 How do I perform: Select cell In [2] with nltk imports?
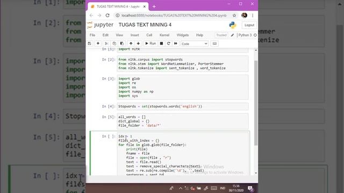coord(183,64)
